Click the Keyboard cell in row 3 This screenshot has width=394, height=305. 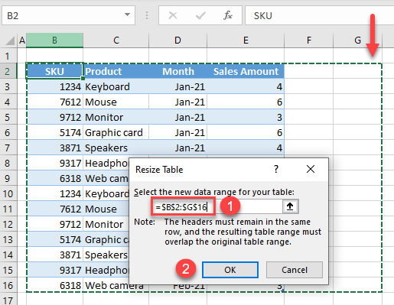tap(116, 87)
